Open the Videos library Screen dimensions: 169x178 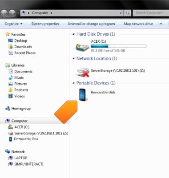pos(20,96)
